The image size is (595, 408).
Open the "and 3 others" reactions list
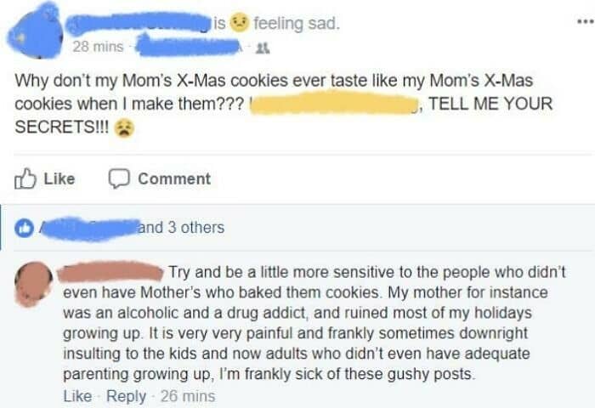click(x=182, y=228)
